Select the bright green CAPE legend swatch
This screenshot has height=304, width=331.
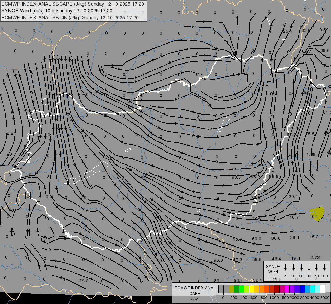241,289
